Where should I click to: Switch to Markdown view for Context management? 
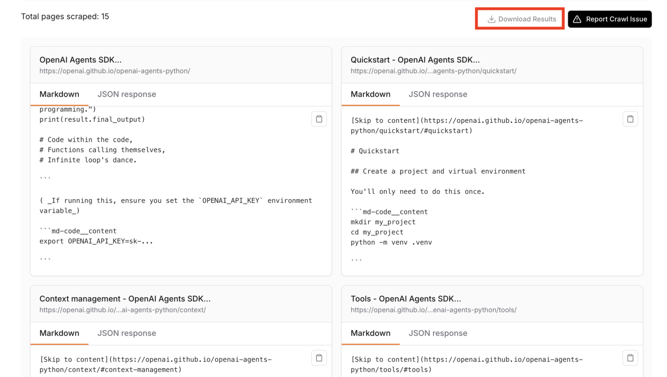(59, 333)
